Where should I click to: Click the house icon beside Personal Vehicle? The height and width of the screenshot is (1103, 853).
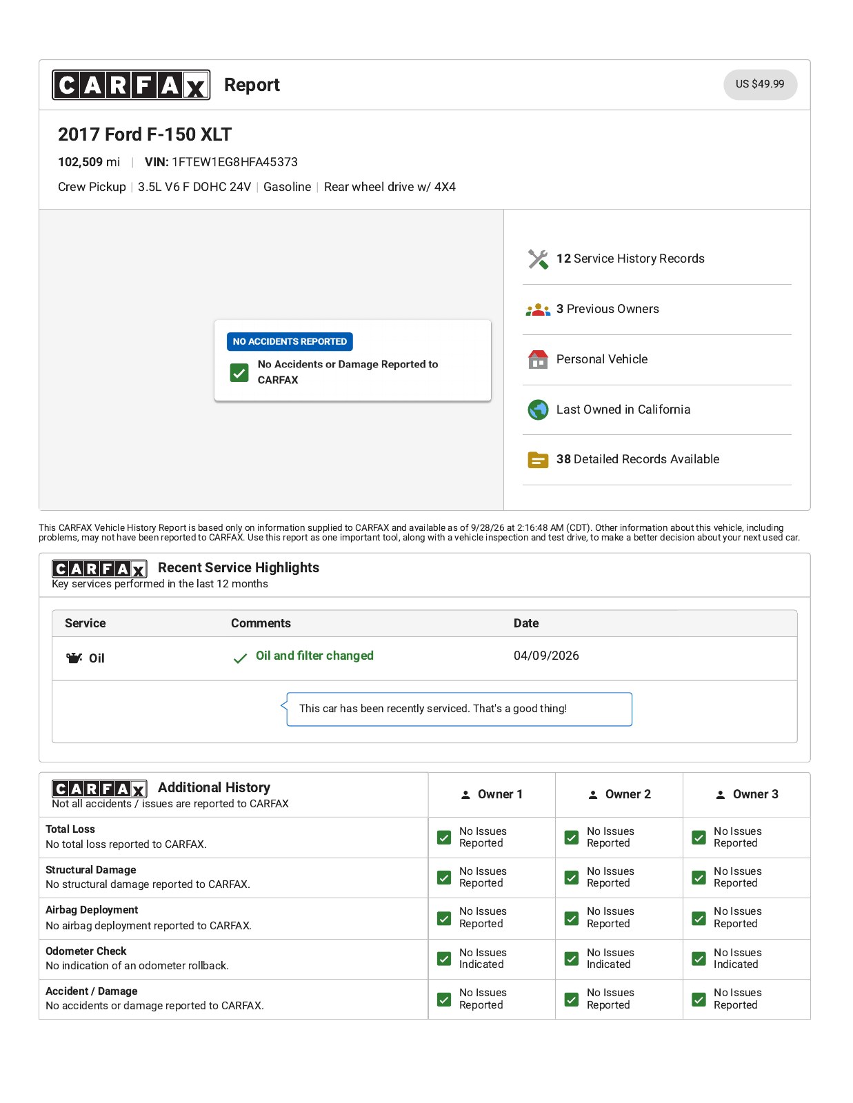pyautogui.click(x=538, y=359)
